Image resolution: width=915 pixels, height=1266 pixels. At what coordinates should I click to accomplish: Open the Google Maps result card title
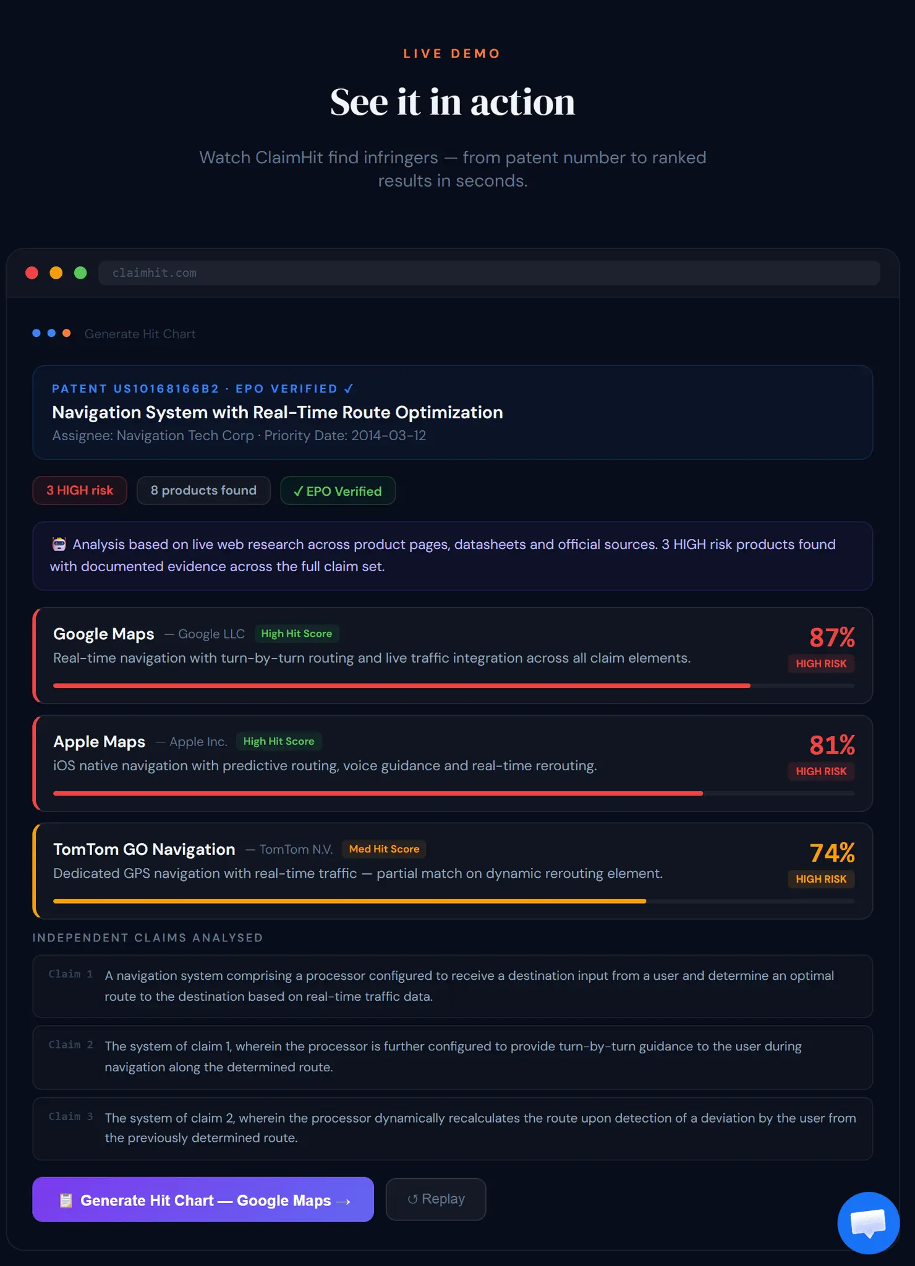pyautogui.click(x=104, y=634)
